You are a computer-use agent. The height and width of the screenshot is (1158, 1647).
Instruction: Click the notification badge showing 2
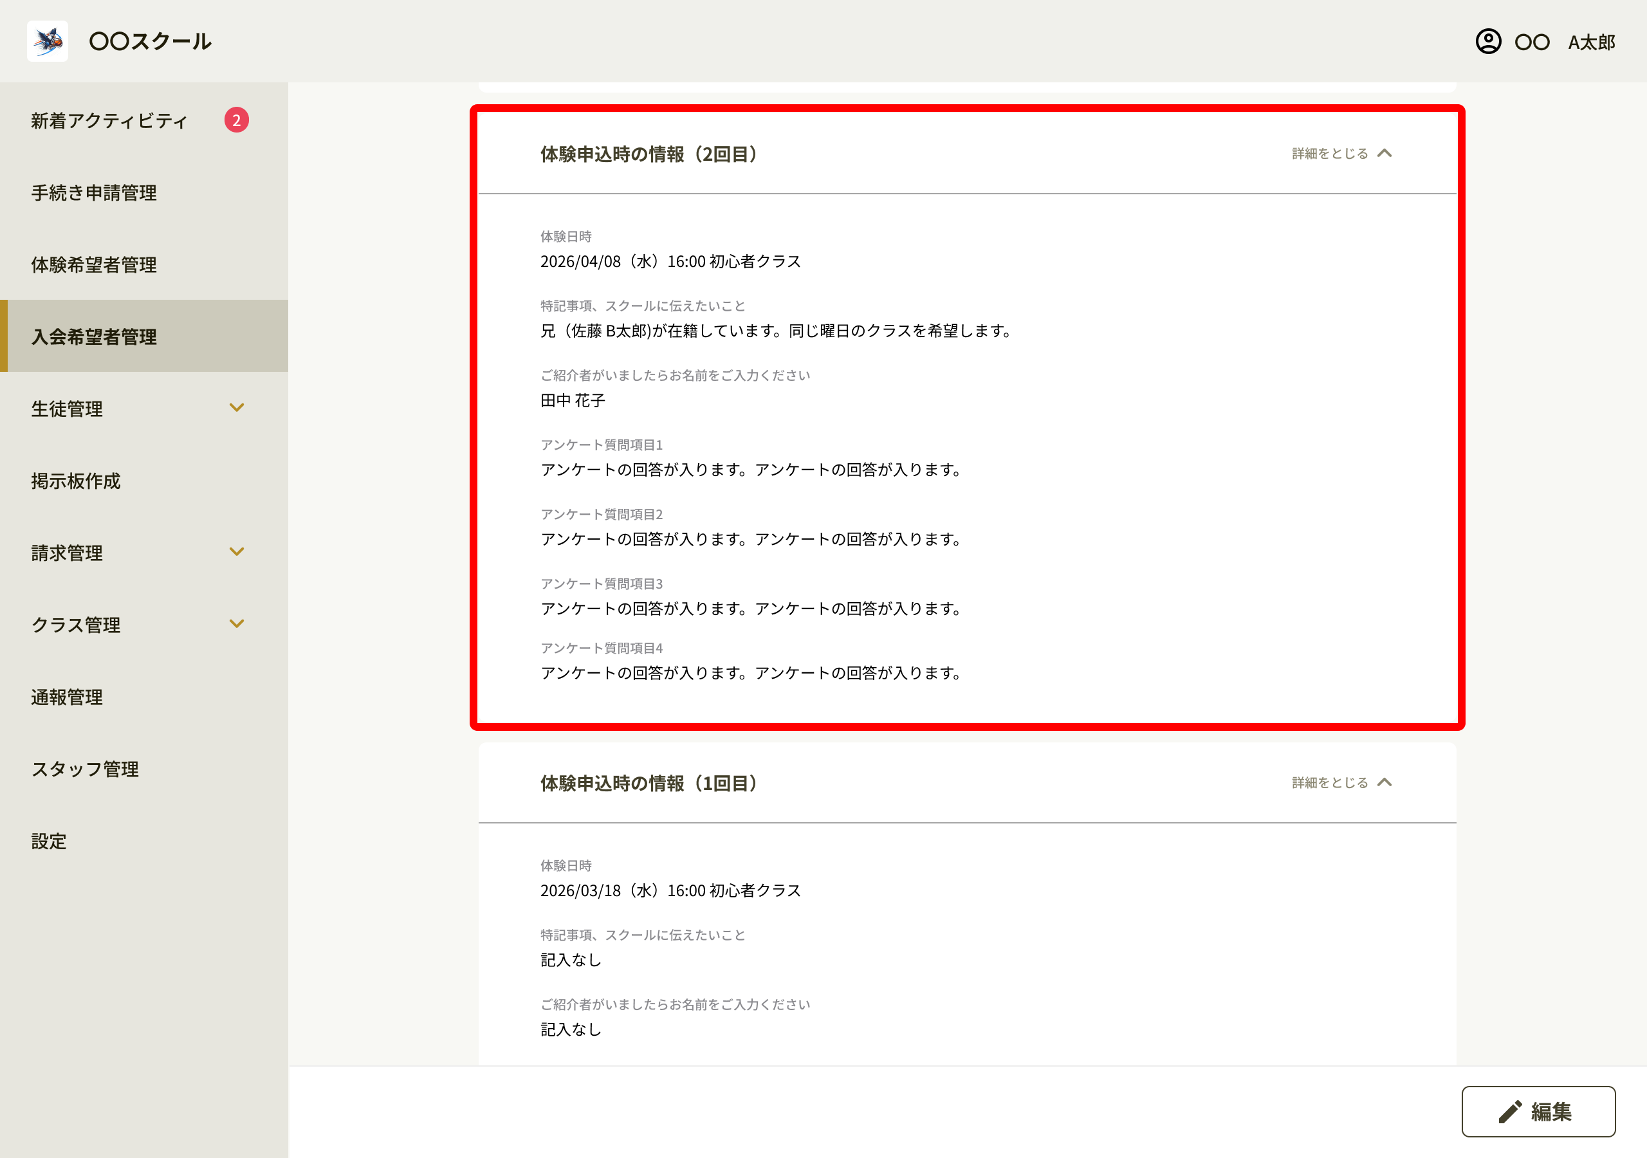[237, 120]
